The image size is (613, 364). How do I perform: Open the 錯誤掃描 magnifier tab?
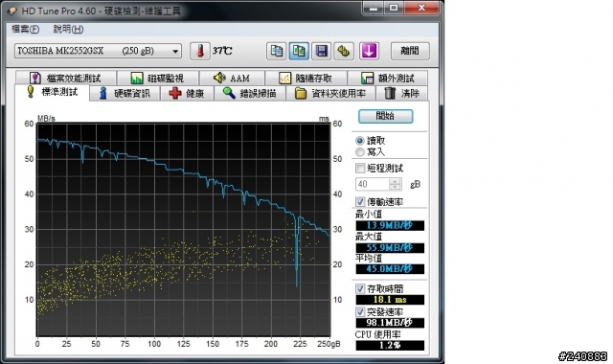[x=250, y=93]
